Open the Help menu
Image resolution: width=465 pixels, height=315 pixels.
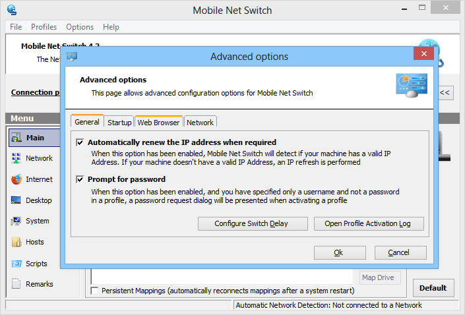pyautogui.click(x=111, y=27)
